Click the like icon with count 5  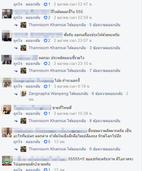click(x=46, y=142)
